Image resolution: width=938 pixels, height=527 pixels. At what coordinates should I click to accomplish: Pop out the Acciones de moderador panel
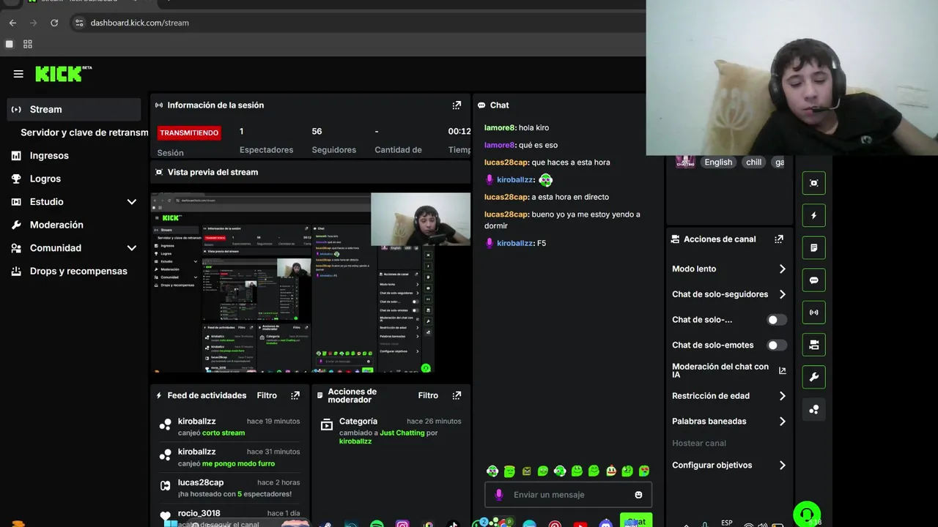click(457, 395)
